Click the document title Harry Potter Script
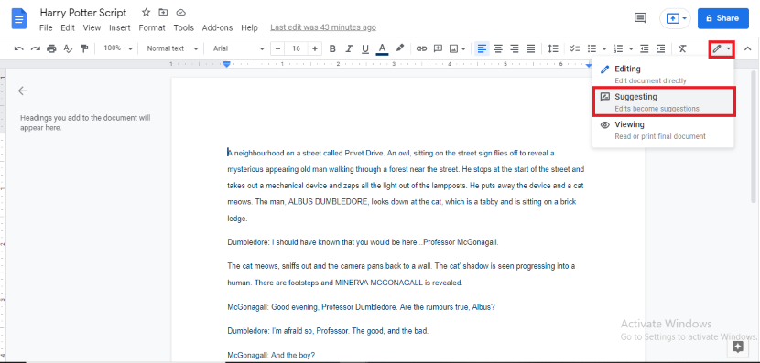Screen dimensions: 760x363 click(x=83, y=12)
